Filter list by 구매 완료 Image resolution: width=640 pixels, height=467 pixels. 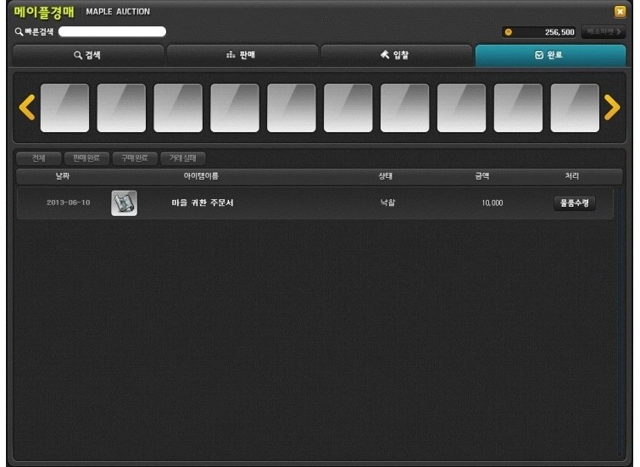[135, 158]
